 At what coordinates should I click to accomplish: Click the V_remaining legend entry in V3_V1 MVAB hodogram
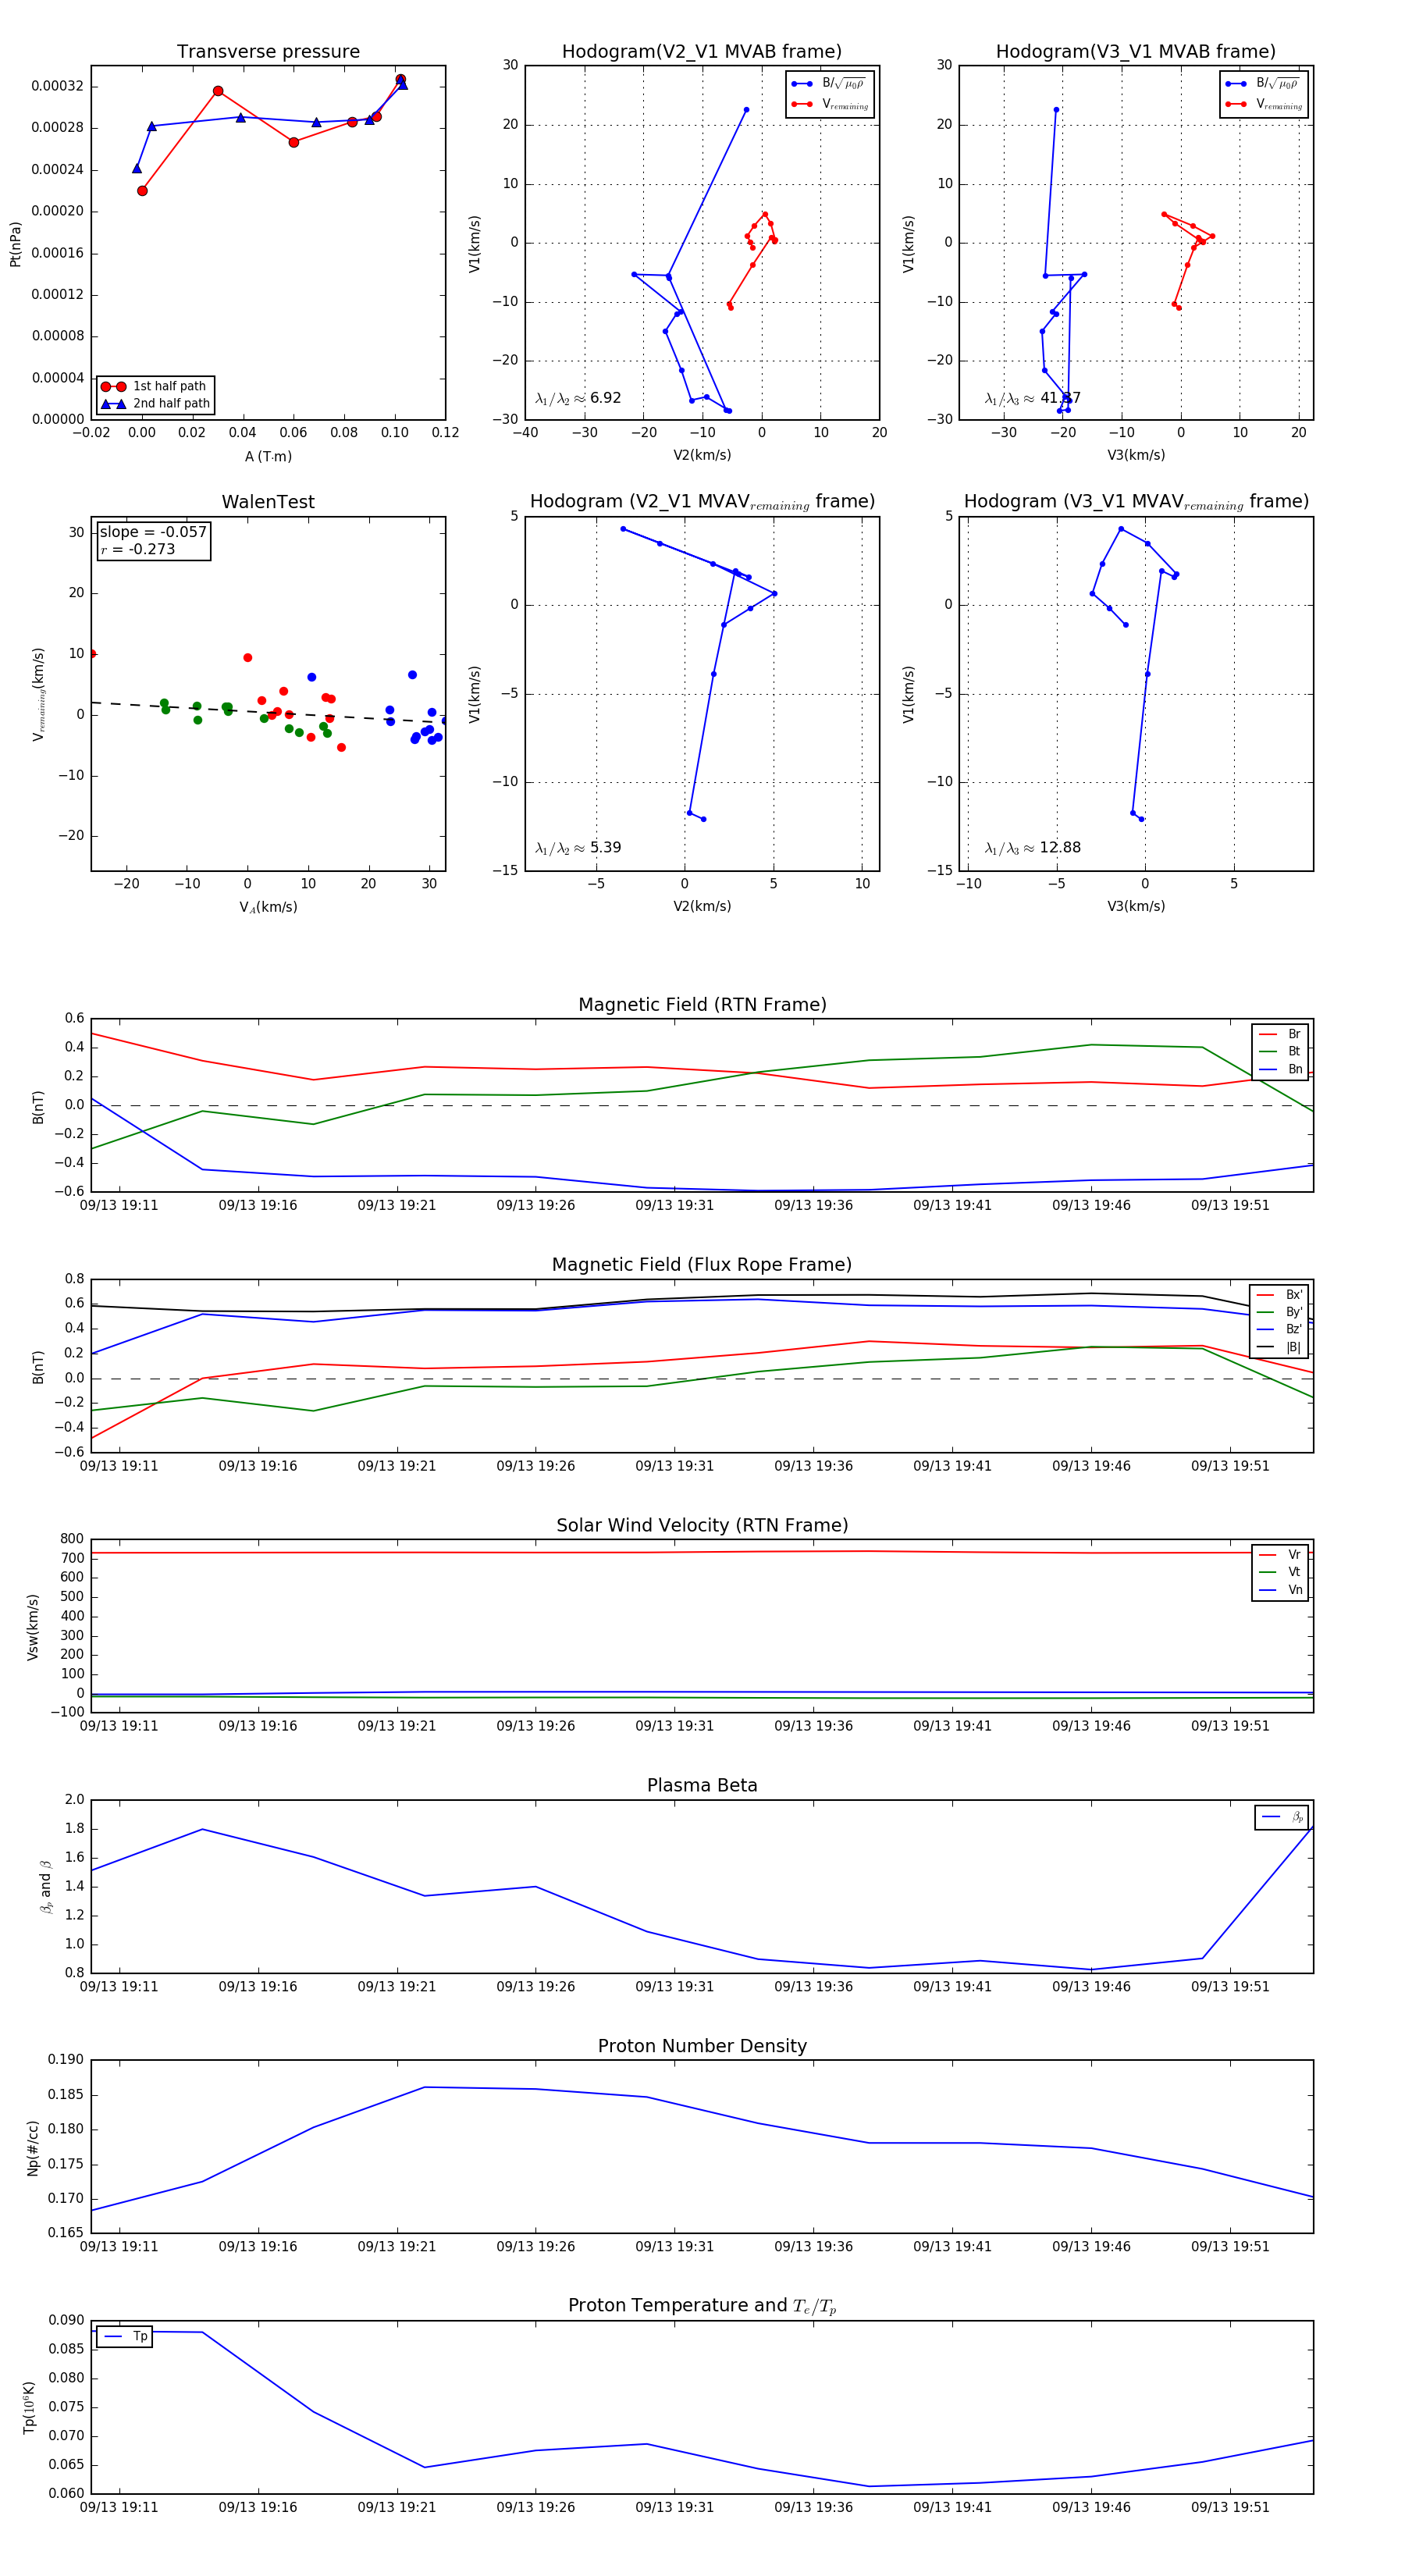(x=1262, y=104)
